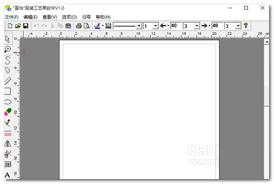The height and width of the screenshot is (184, 274).
Task: Select the arrow pointer tool
Action: click(8, 39)
